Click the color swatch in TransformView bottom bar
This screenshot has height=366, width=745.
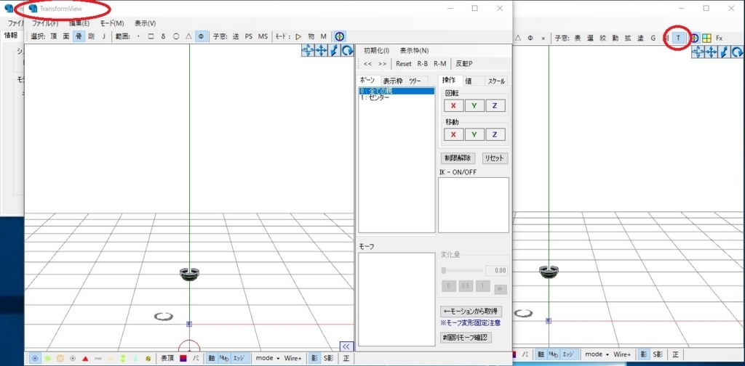(x=183, y=359)
